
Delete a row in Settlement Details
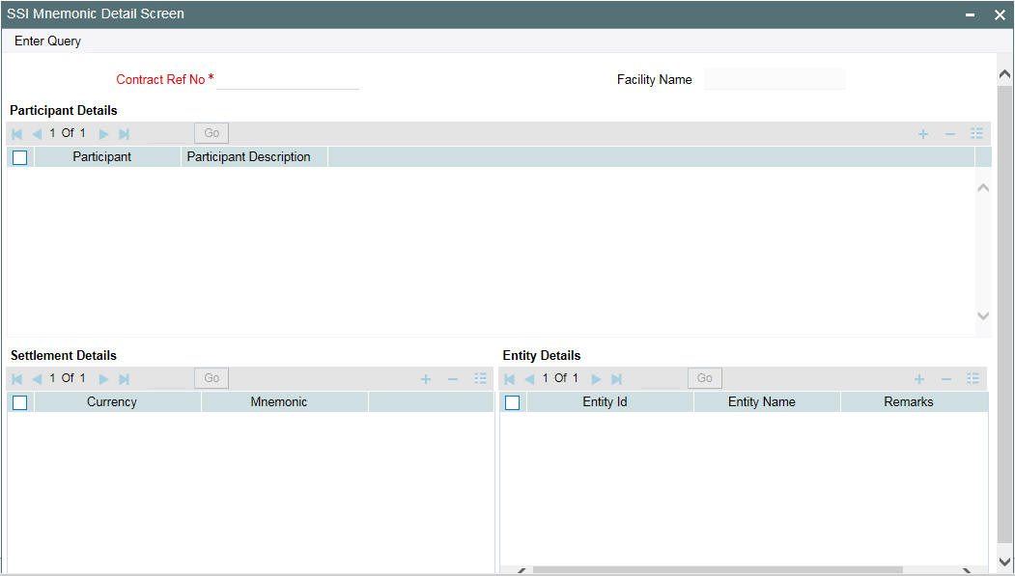453,379
